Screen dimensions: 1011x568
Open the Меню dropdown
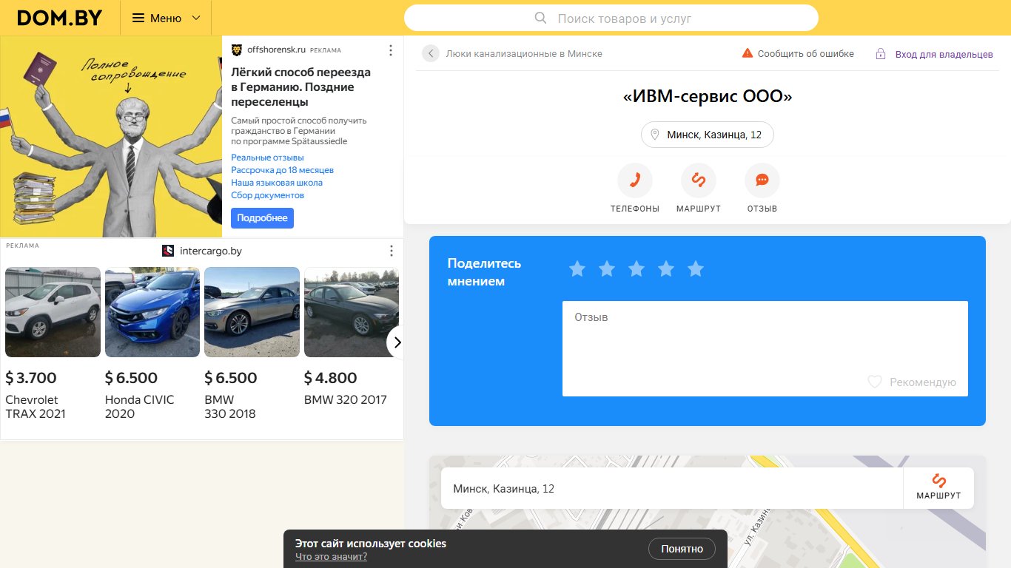tap(166, 18)
